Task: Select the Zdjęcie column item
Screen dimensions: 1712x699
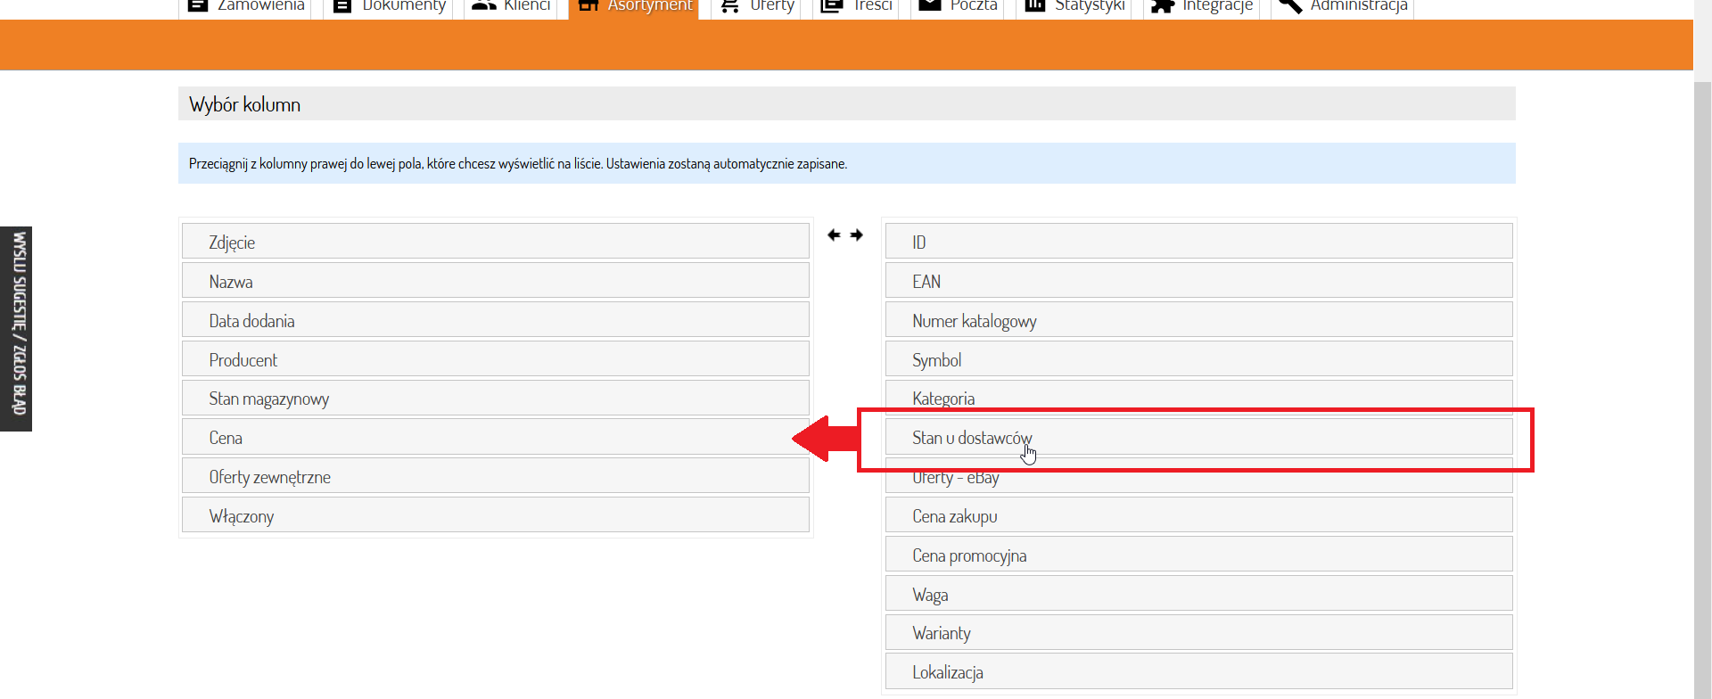Action: pos(495,242)
